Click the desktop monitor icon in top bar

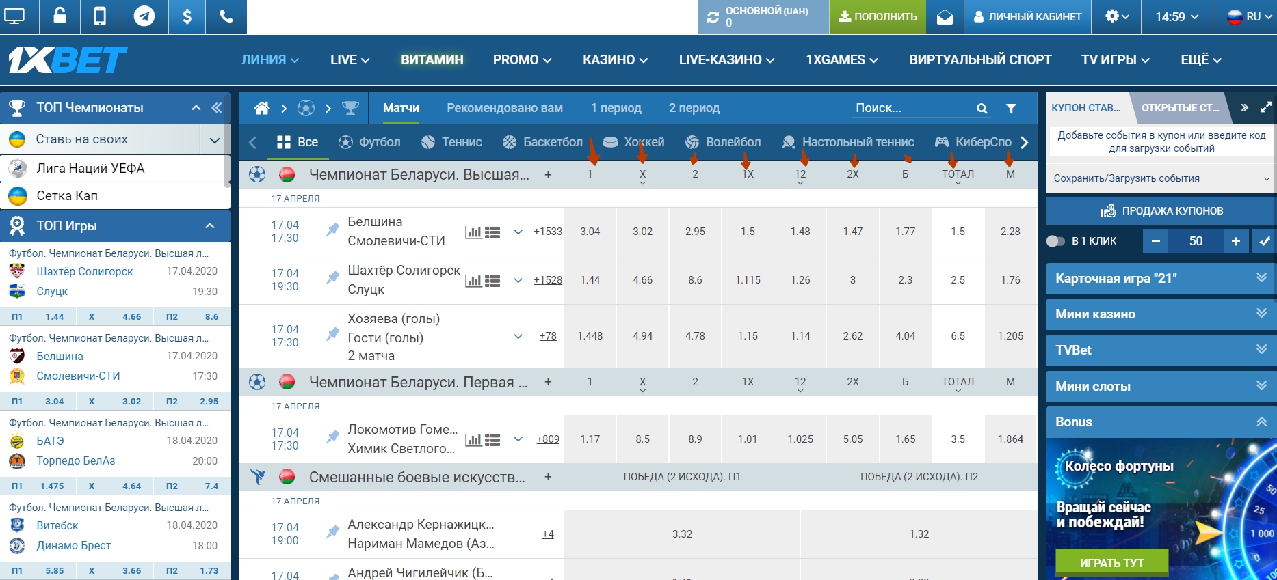[14, 16]
